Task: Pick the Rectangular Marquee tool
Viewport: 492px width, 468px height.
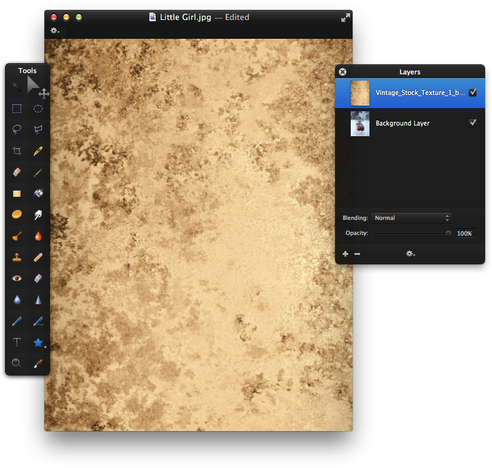Action: click(x=17, y=109)
